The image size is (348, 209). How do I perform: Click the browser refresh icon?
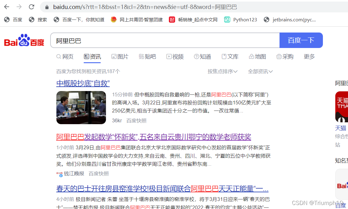pos(31,7)
